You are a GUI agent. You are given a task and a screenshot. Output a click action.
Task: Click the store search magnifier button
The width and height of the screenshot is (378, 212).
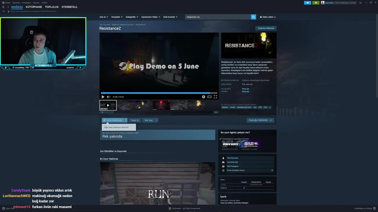pyautogui.click(x=253, y=17)
